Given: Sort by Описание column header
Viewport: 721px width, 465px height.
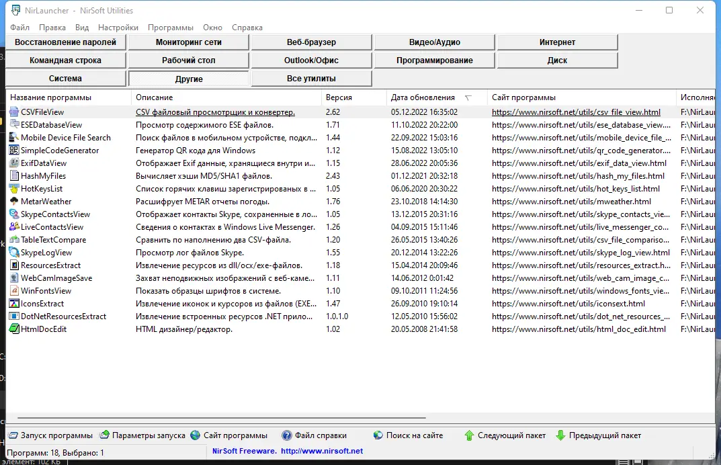Looking at the screenshot, I should pyautogui.click(x=226, y=97).
